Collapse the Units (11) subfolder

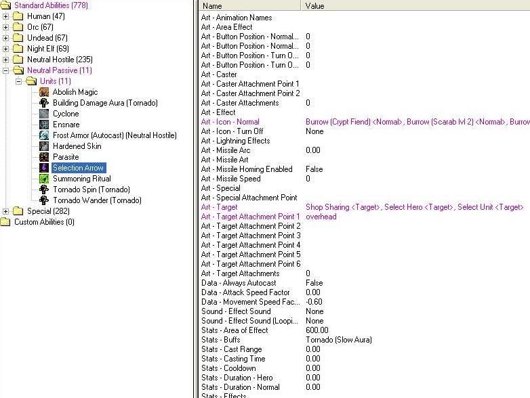(x=18, y=81)
